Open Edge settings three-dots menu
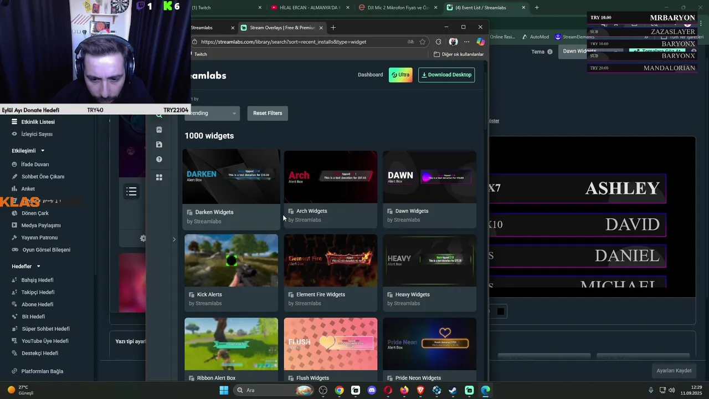 tap(466, 42)
